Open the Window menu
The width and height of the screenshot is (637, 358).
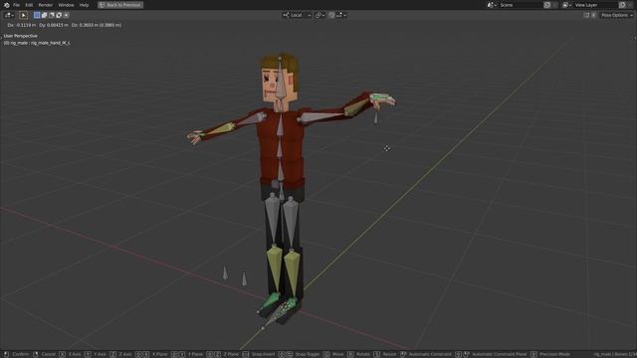click(x=66, y=5)
